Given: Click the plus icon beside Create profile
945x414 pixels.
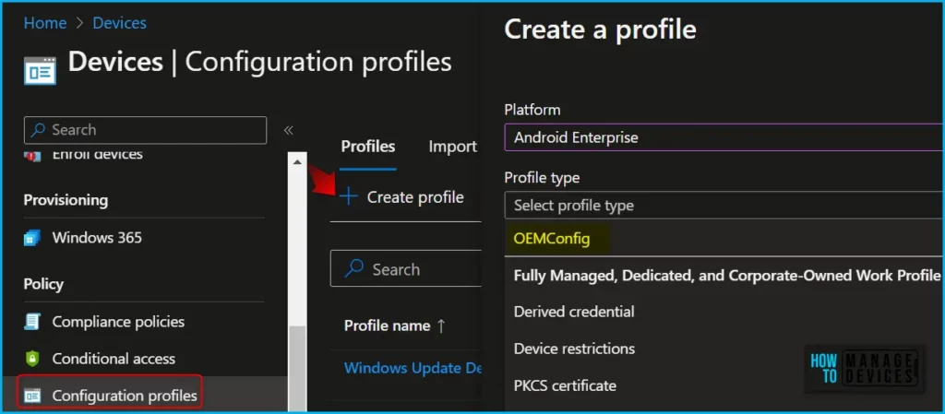Looking at the screenshot, I should click(x=348, y=196).
